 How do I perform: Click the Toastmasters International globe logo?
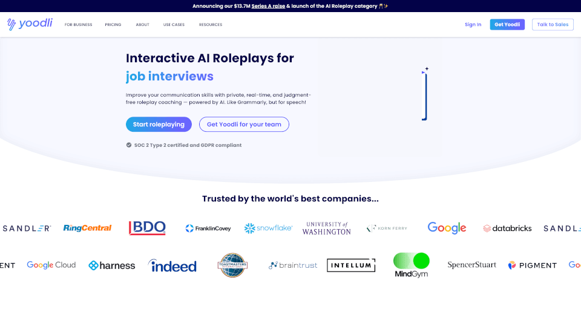(232, 265)
